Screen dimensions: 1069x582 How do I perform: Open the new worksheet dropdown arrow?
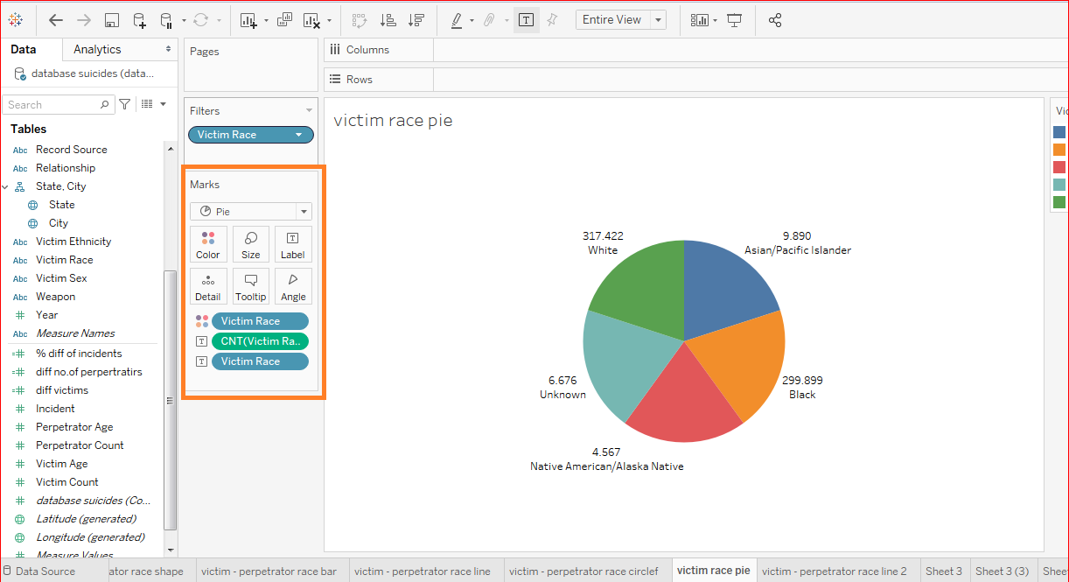tap(266, 20)
